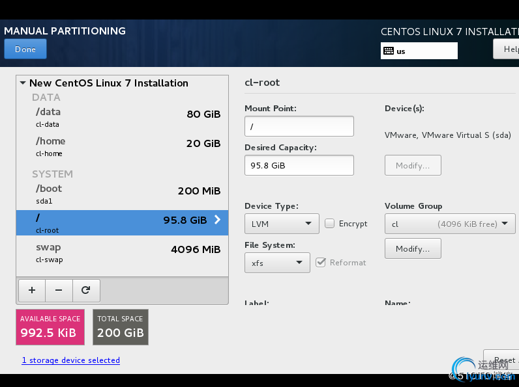
Task: Toggle the Reformat checkbox
Action: tap(320, 263)
